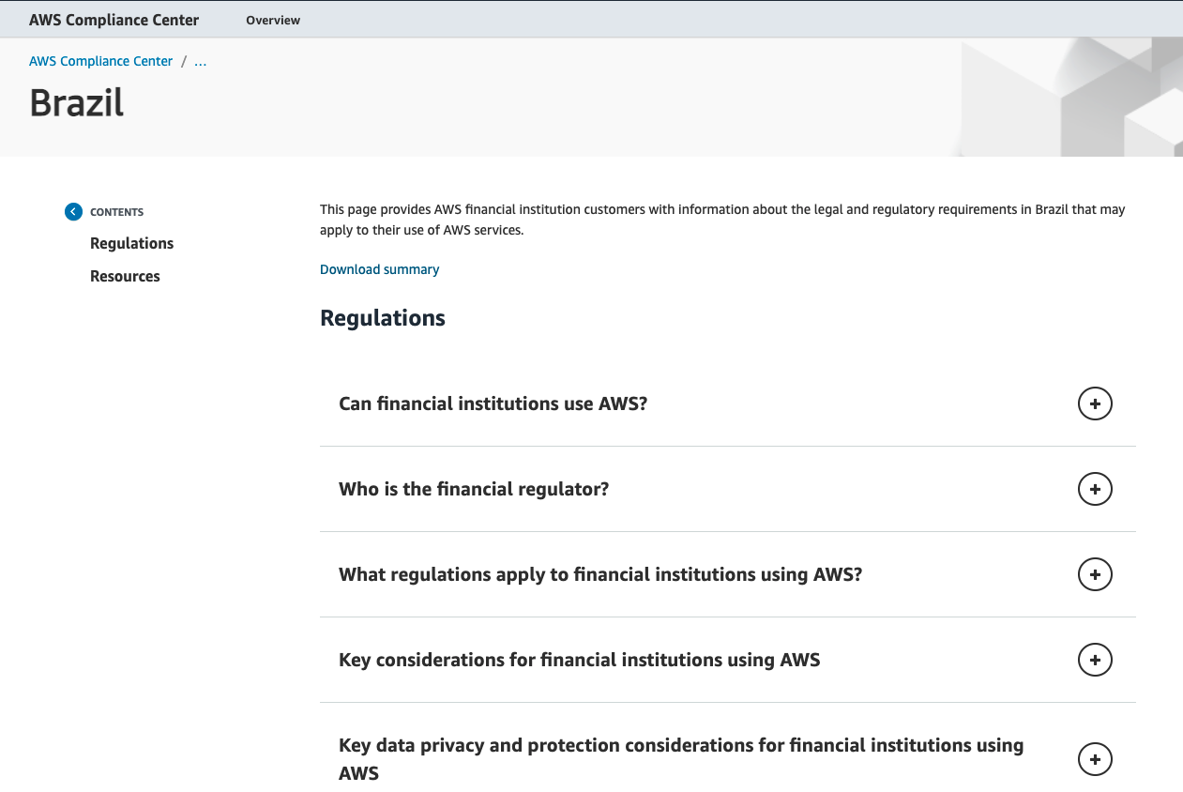Screen dimensions: 1183x792
Task: Go to AWS Compliance Center breadcrumb link
Action: [101, 61]
